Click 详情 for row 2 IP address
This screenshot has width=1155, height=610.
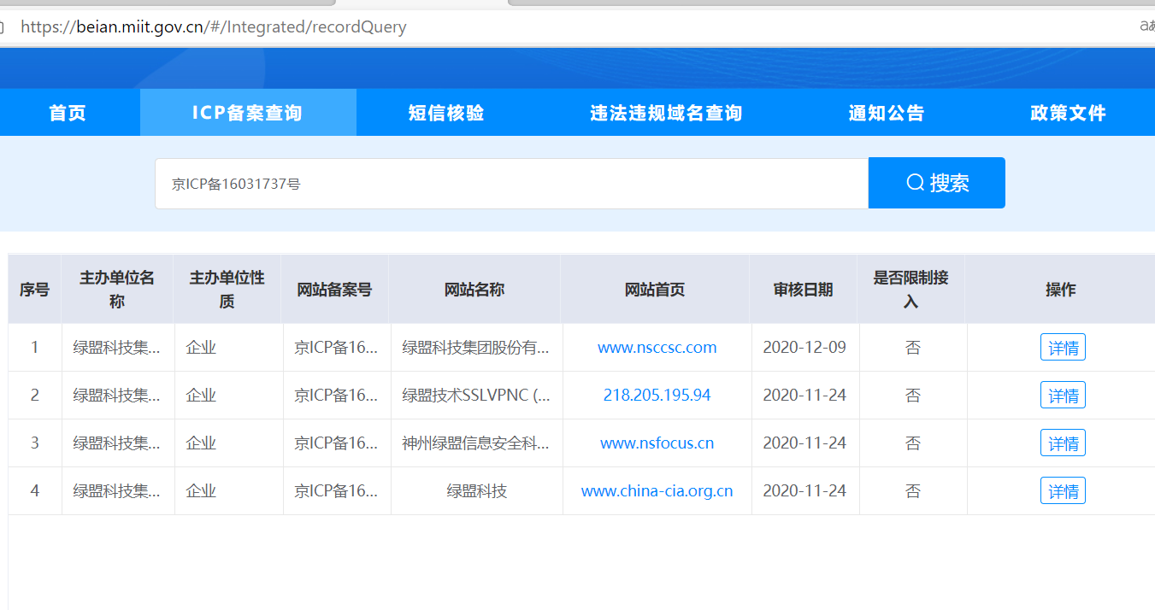pyautogui.click(x=1063, y=396)
